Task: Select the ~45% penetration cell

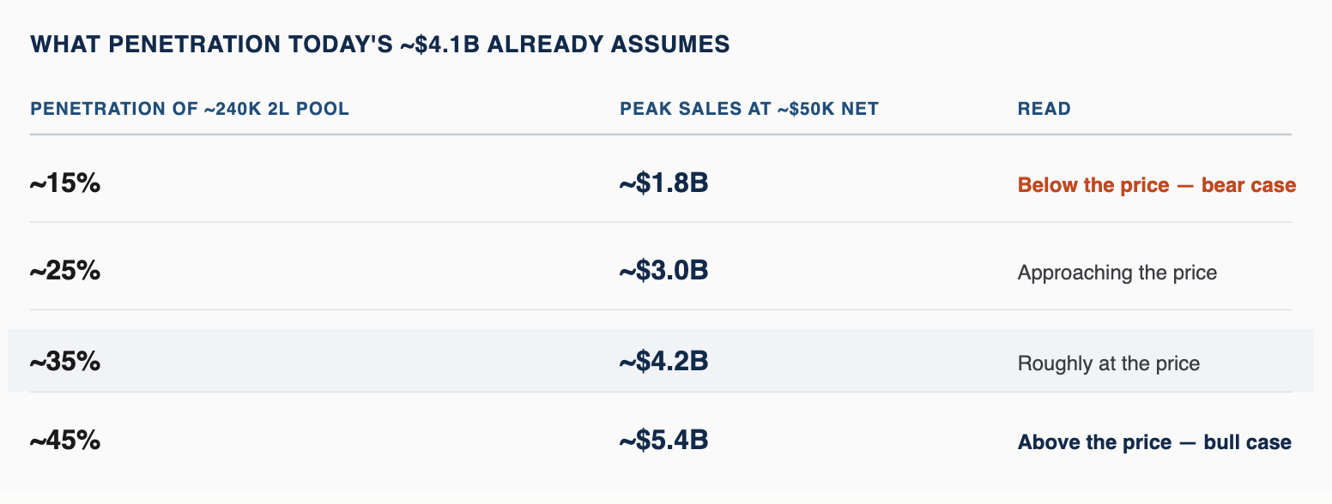Action: (65, 441)
